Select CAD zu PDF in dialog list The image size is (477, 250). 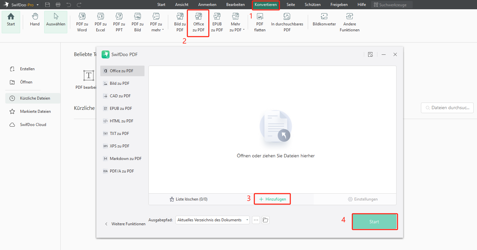[x=122, y=96]
